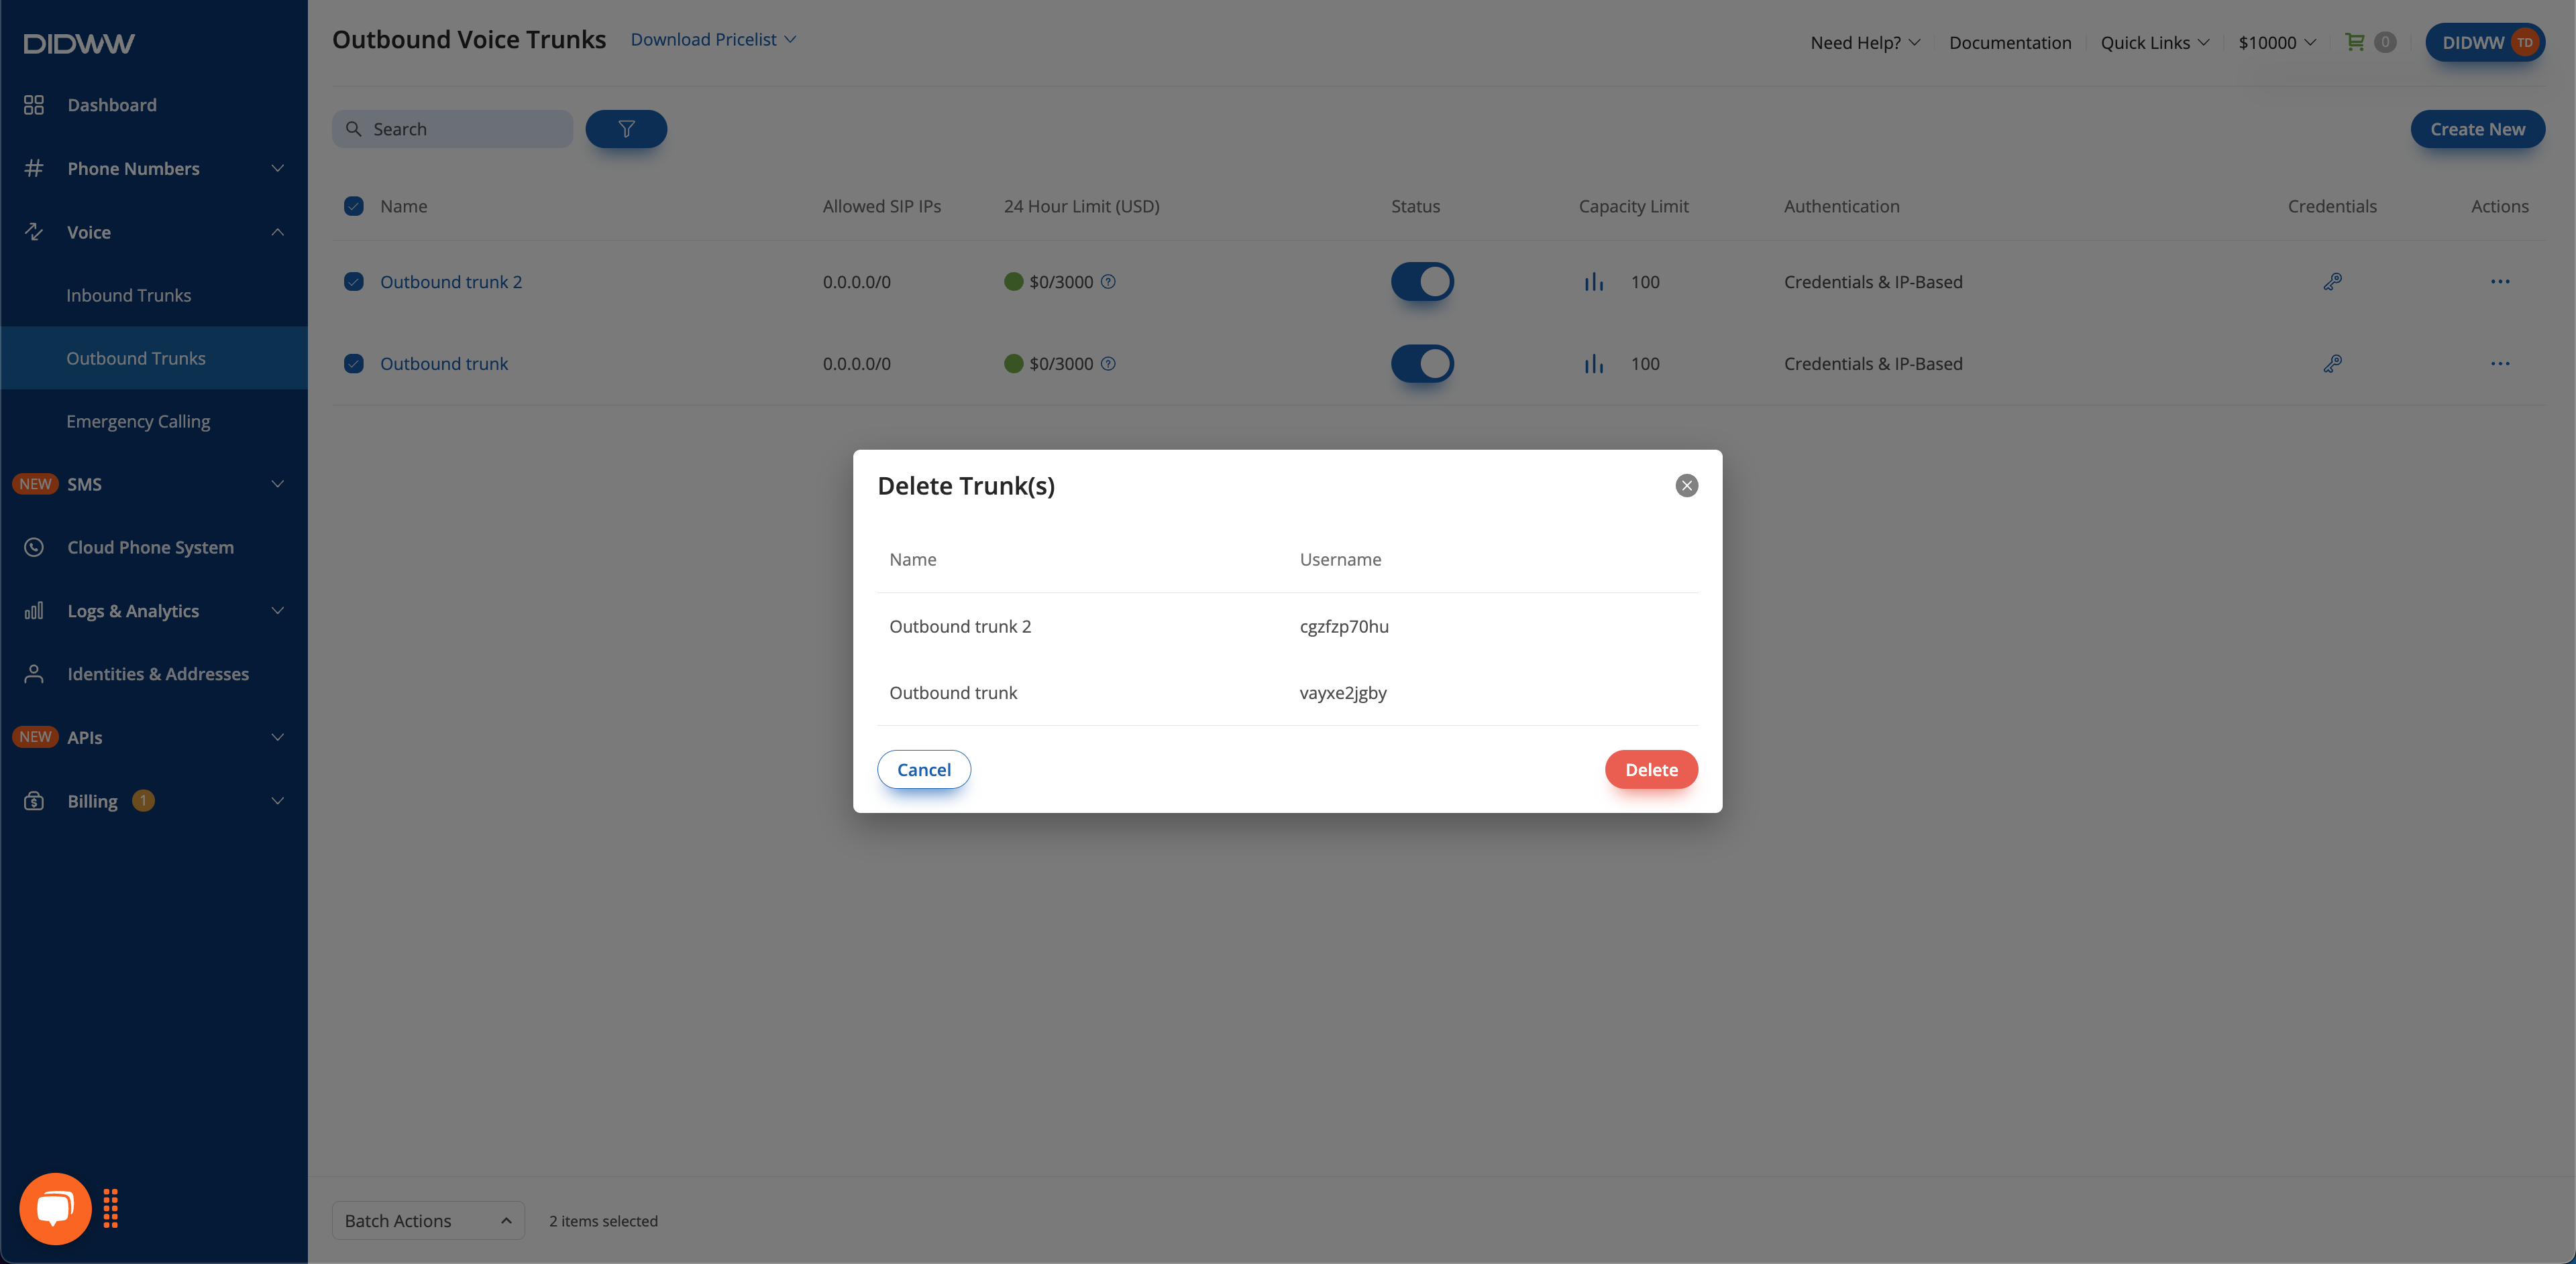The image size is (2576, 1264).
Task: Click username vayxe2jgby in dialog
Action: coord(1343,692)
